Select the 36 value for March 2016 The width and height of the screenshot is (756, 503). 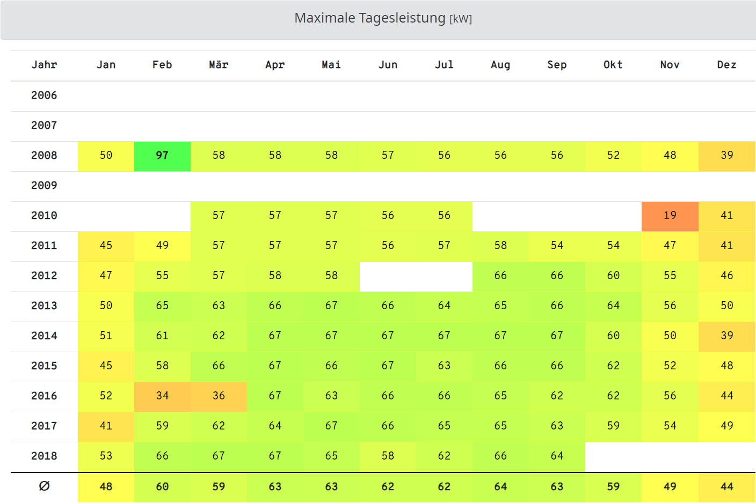[x=219, y=396]
